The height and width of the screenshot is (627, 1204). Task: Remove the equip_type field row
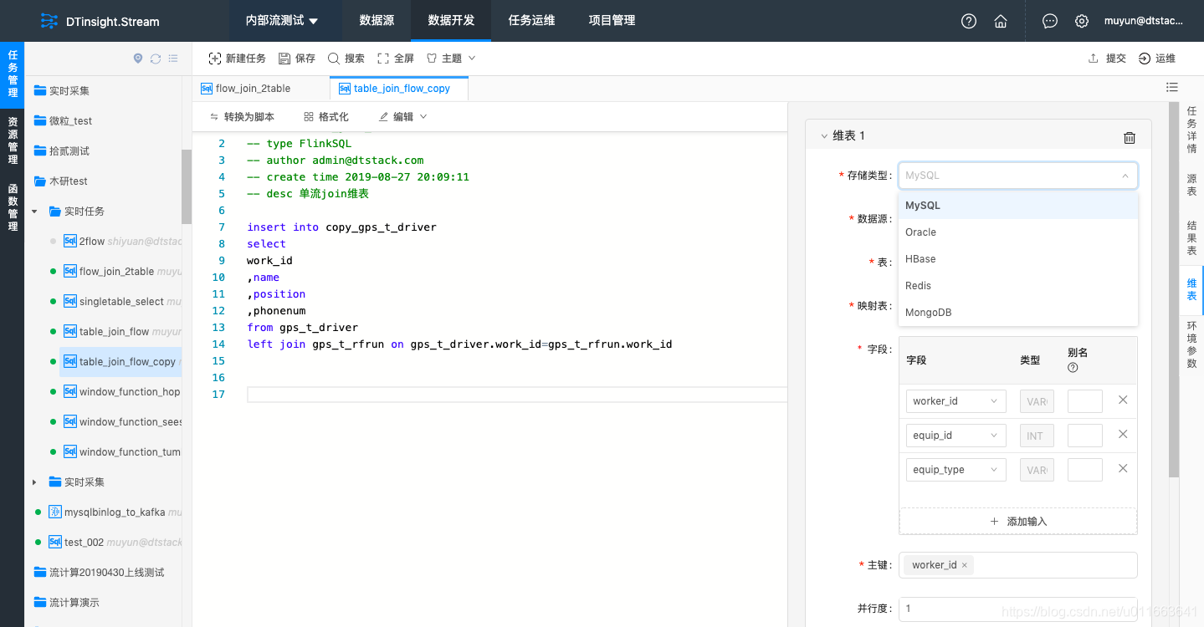1123,468
